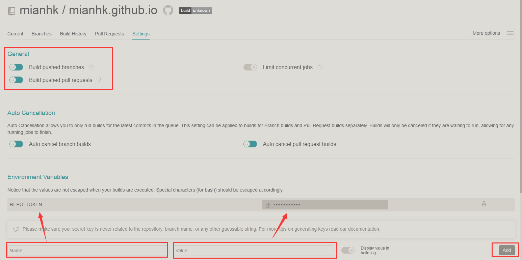Open the Build History tab
522x260 pixels.
pos(73,34)
